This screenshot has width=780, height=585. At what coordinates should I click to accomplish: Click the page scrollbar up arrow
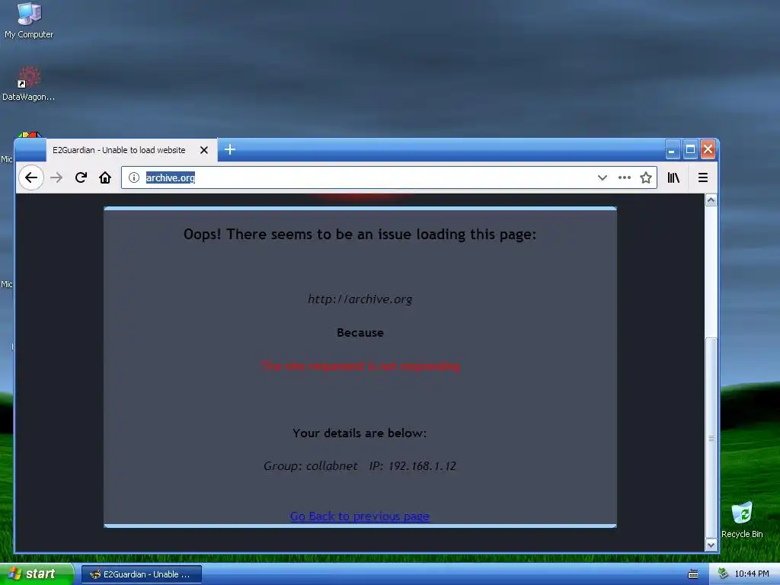click(x=711, y=200)
